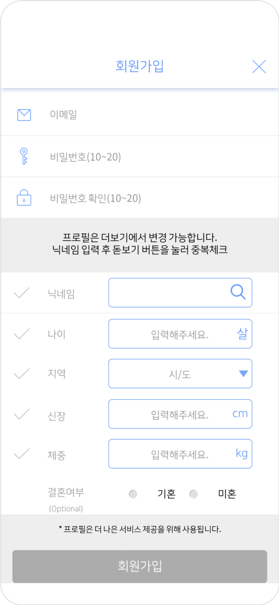Click the 체중 weight input box
This screenshot has width=279, height=605.
pos(180,454)
